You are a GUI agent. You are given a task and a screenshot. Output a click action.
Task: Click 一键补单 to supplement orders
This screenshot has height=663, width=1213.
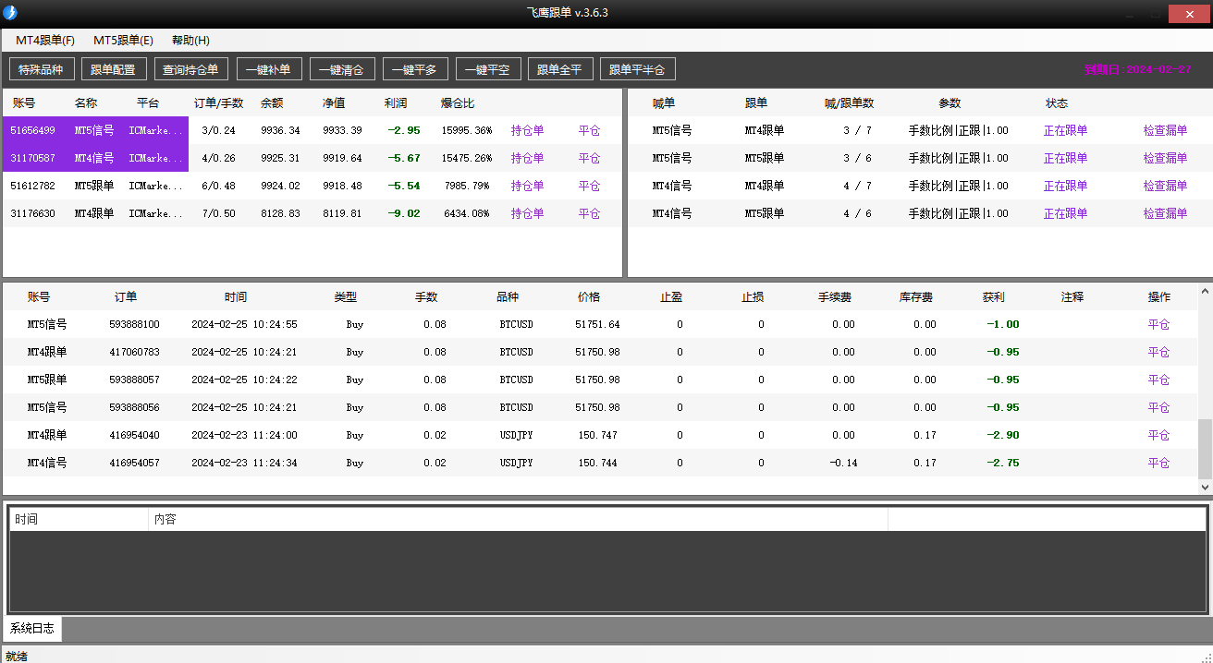269,68
